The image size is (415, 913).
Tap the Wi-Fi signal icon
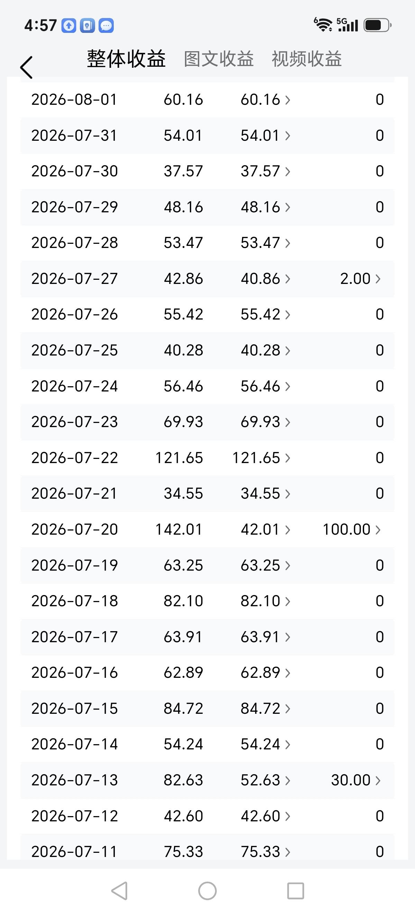click(323, 25)
